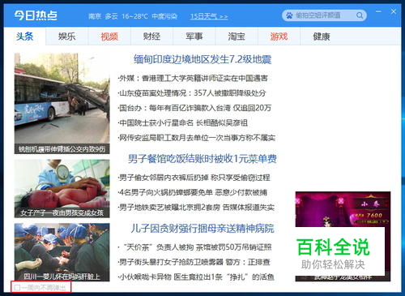Viewport: 405px width, 296px height.
Task: Open news 4名男子向火锅扔蟑螂要免单
Action: point(193,192)
